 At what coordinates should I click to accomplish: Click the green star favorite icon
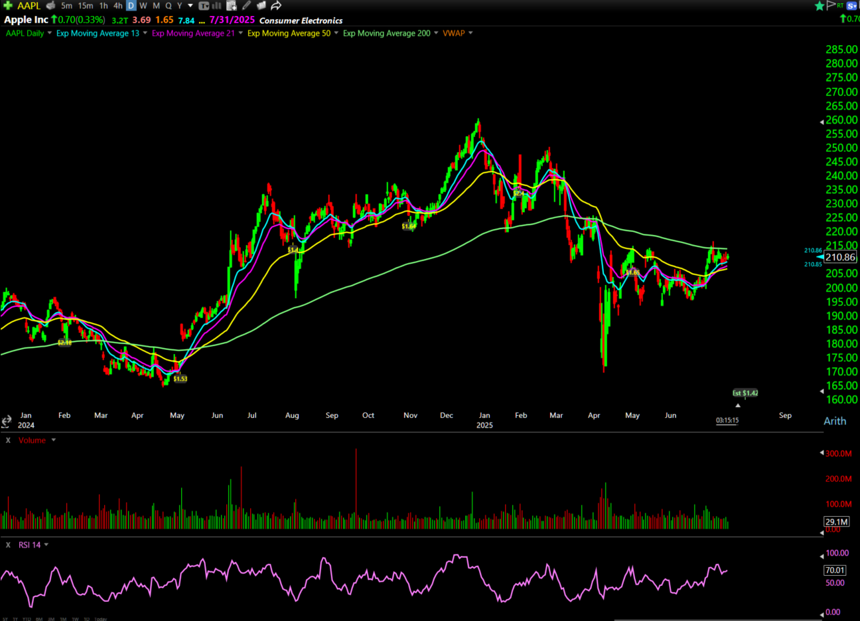pyautogui.click(x=820, y=6)
